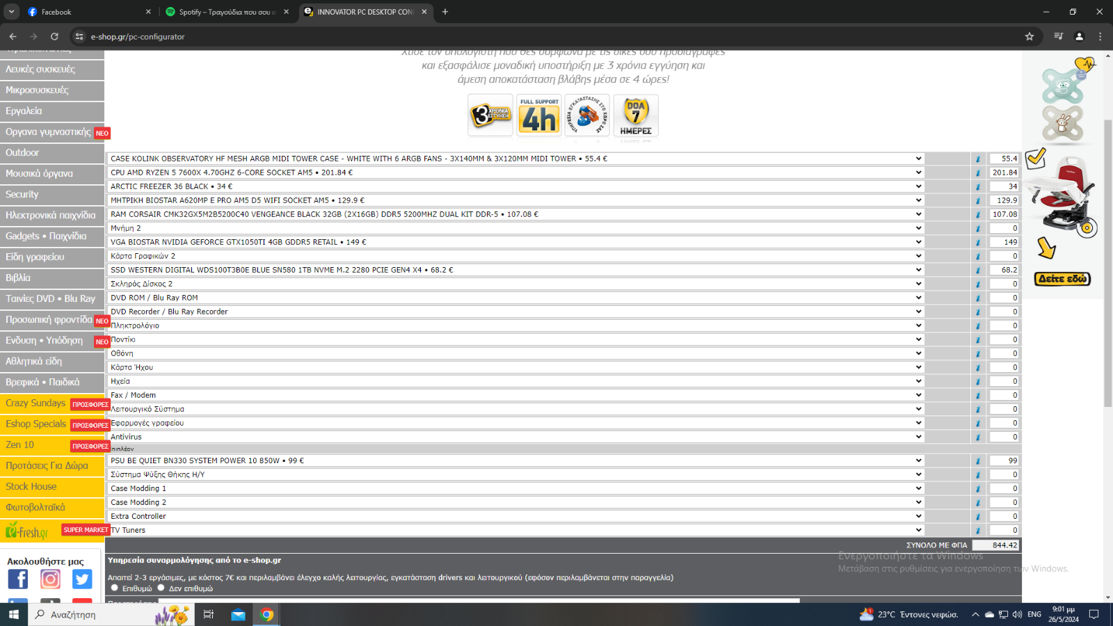Viewport: 1113px width, 626px height.
Task: Click info icon for RAM CORSAIR row
Action: [978, 214]
